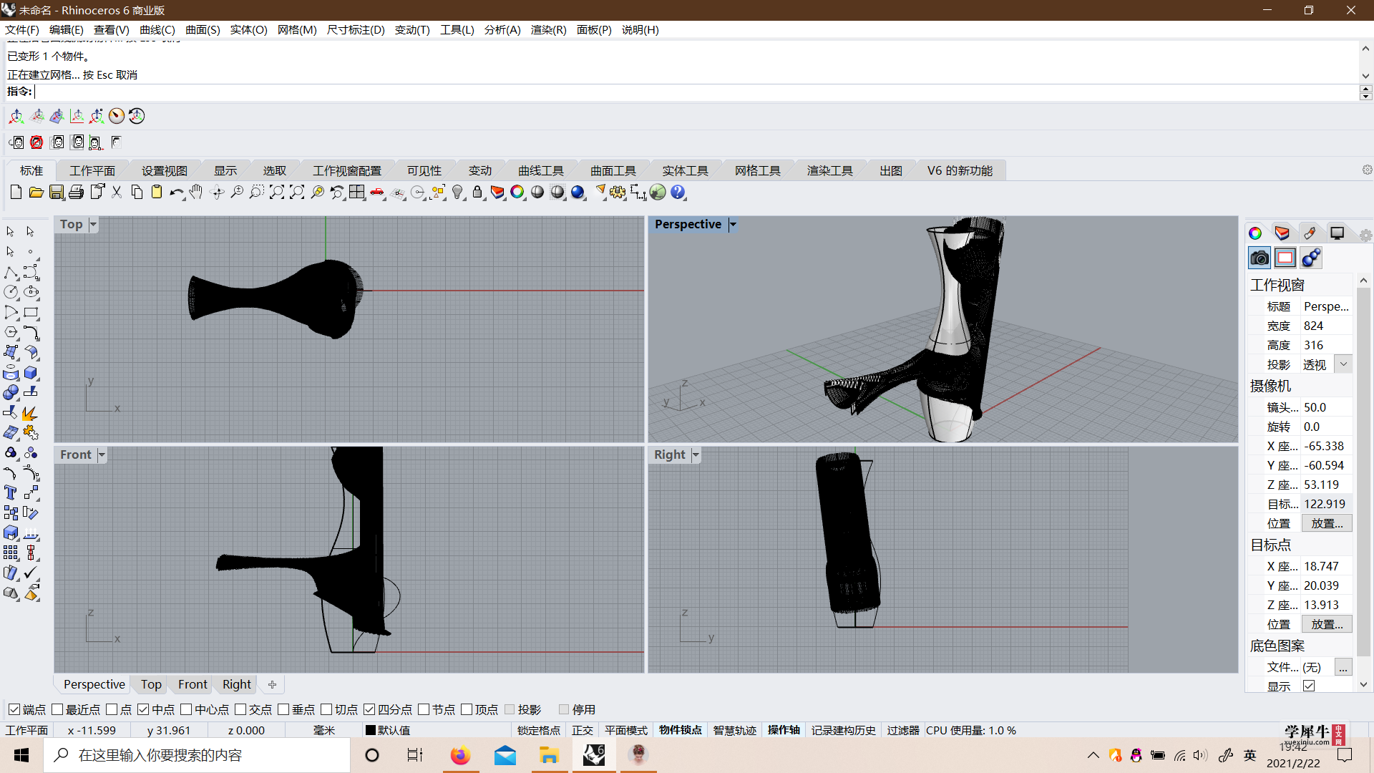
Task: Click the New file icon in Standard toolbar
Action: point(16,192)
